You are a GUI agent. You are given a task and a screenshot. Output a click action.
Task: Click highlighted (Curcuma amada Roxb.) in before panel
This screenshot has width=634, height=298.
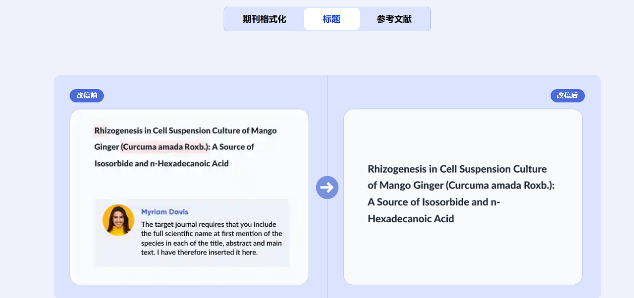165,147
